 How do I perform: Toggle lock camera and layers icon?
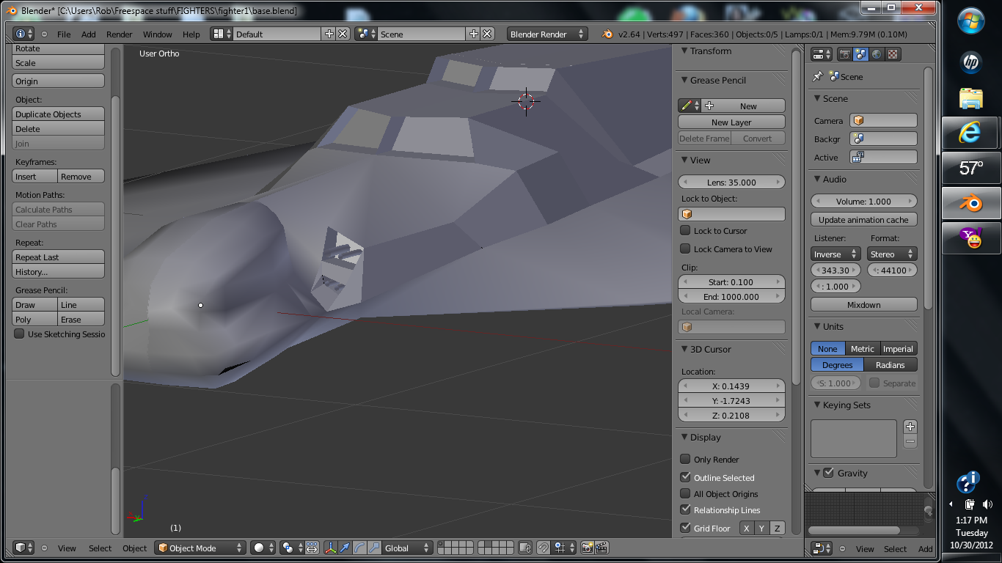point(525,548)
